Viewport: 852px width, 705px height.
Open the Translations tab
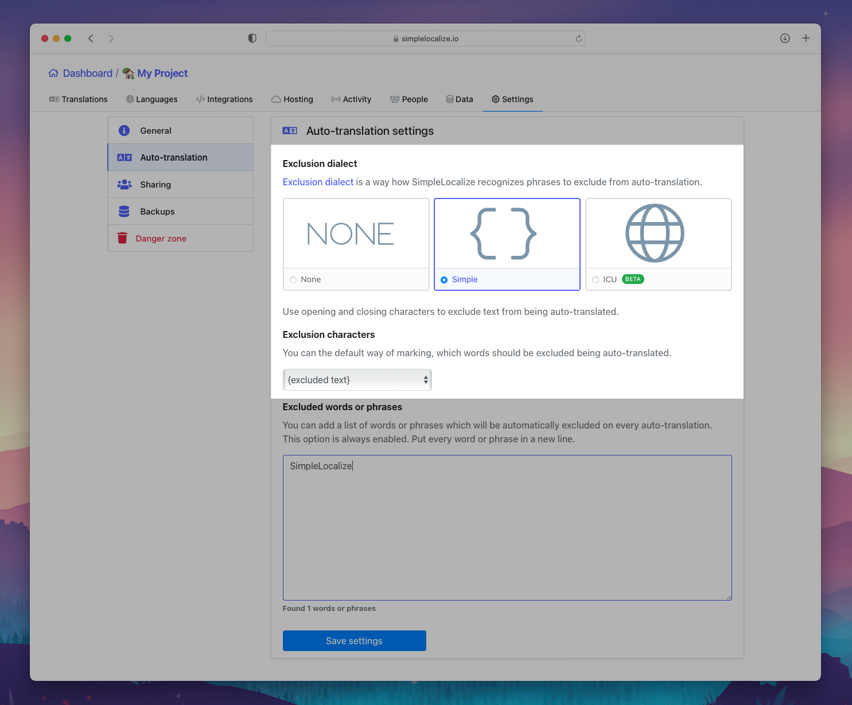click(x=79, y=99)
